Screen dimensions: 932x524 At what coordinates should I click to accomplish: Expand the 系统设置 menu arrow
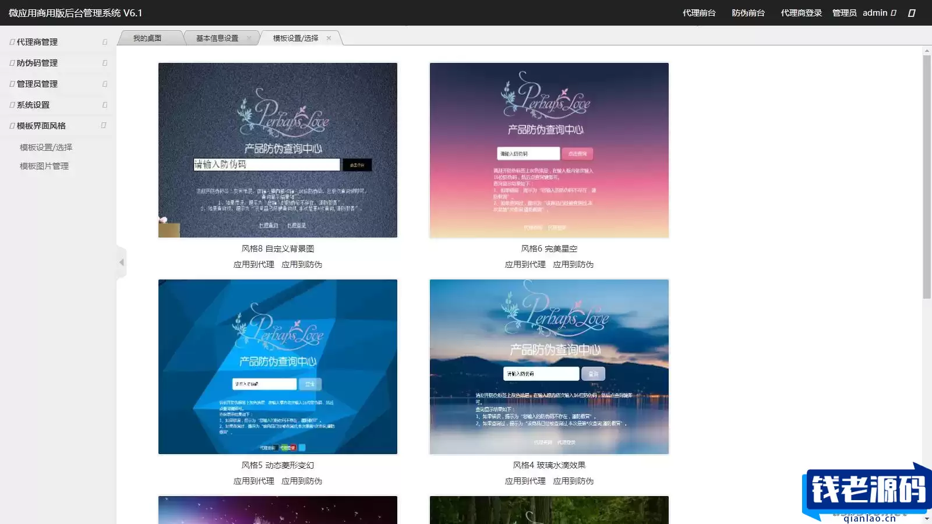coord(105,105)
